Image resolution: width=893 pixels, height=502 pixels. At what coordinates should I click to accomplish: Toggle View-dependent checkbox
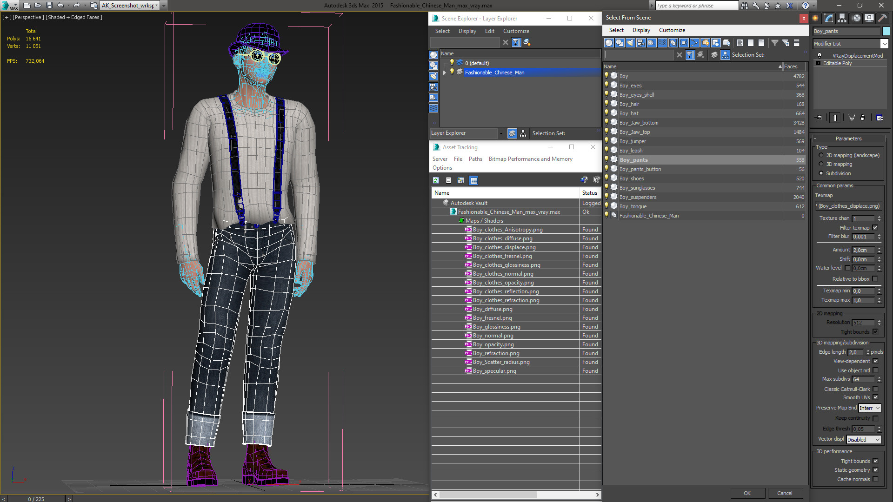875,361
